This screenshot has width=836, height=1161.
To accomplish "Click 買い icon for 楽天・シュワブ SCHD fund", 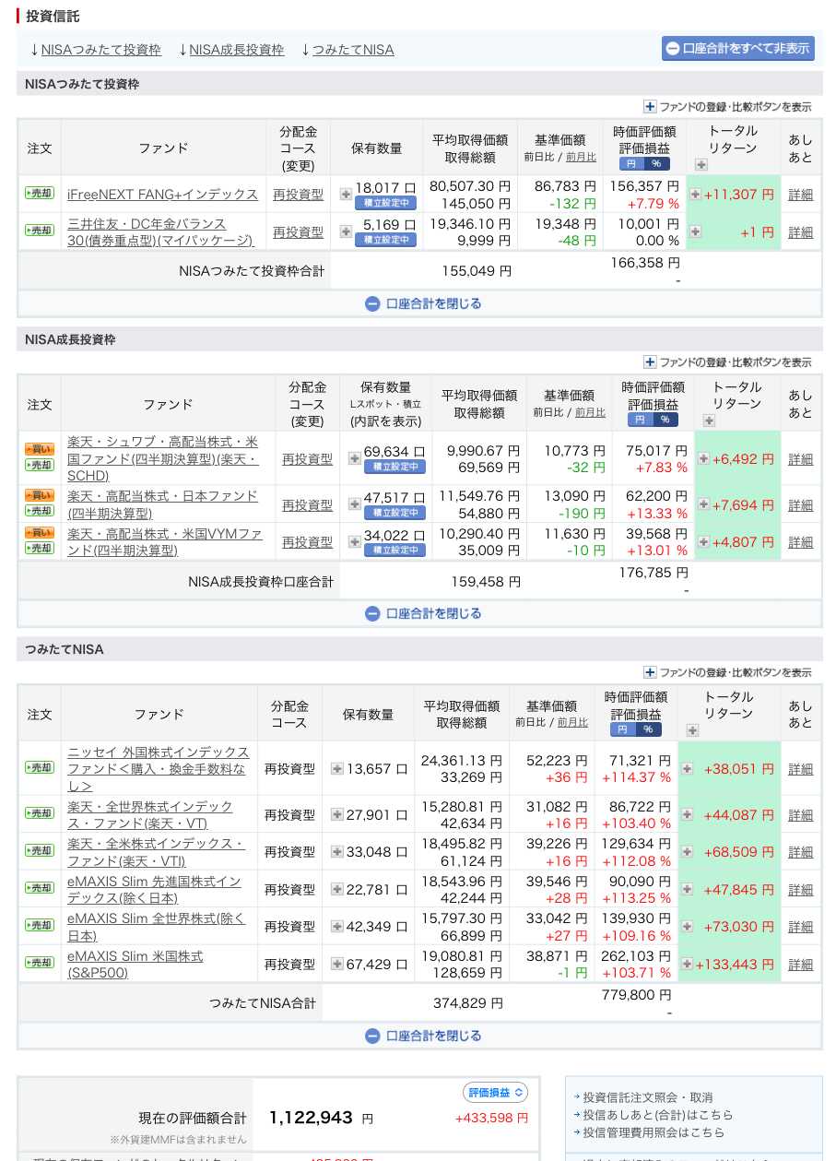I will (x=40, y=449).
